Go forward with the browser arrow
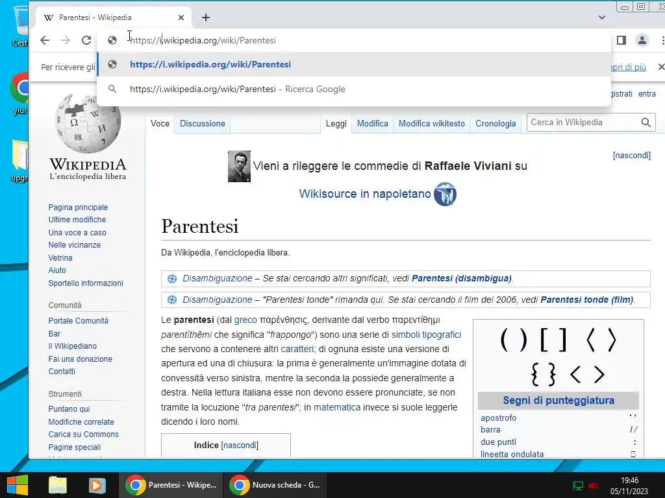665x498 pixels. (x=66, y=40)
